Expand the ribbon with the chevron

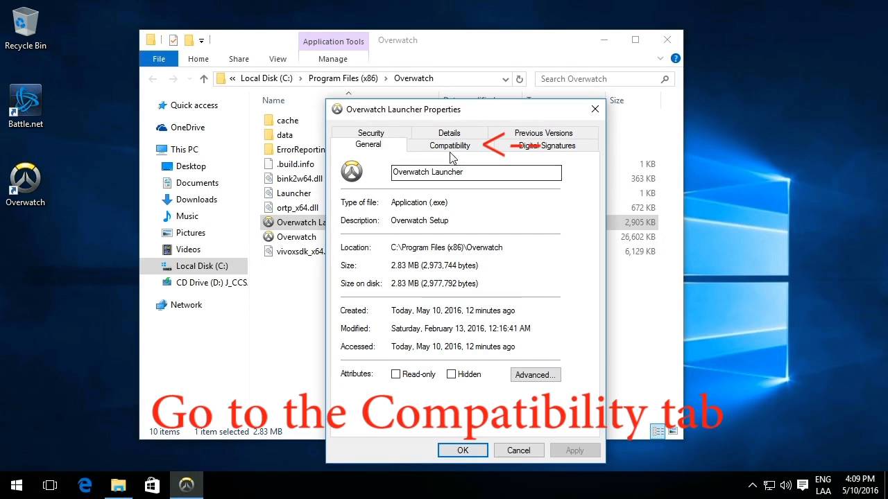[x=660, y=58]
